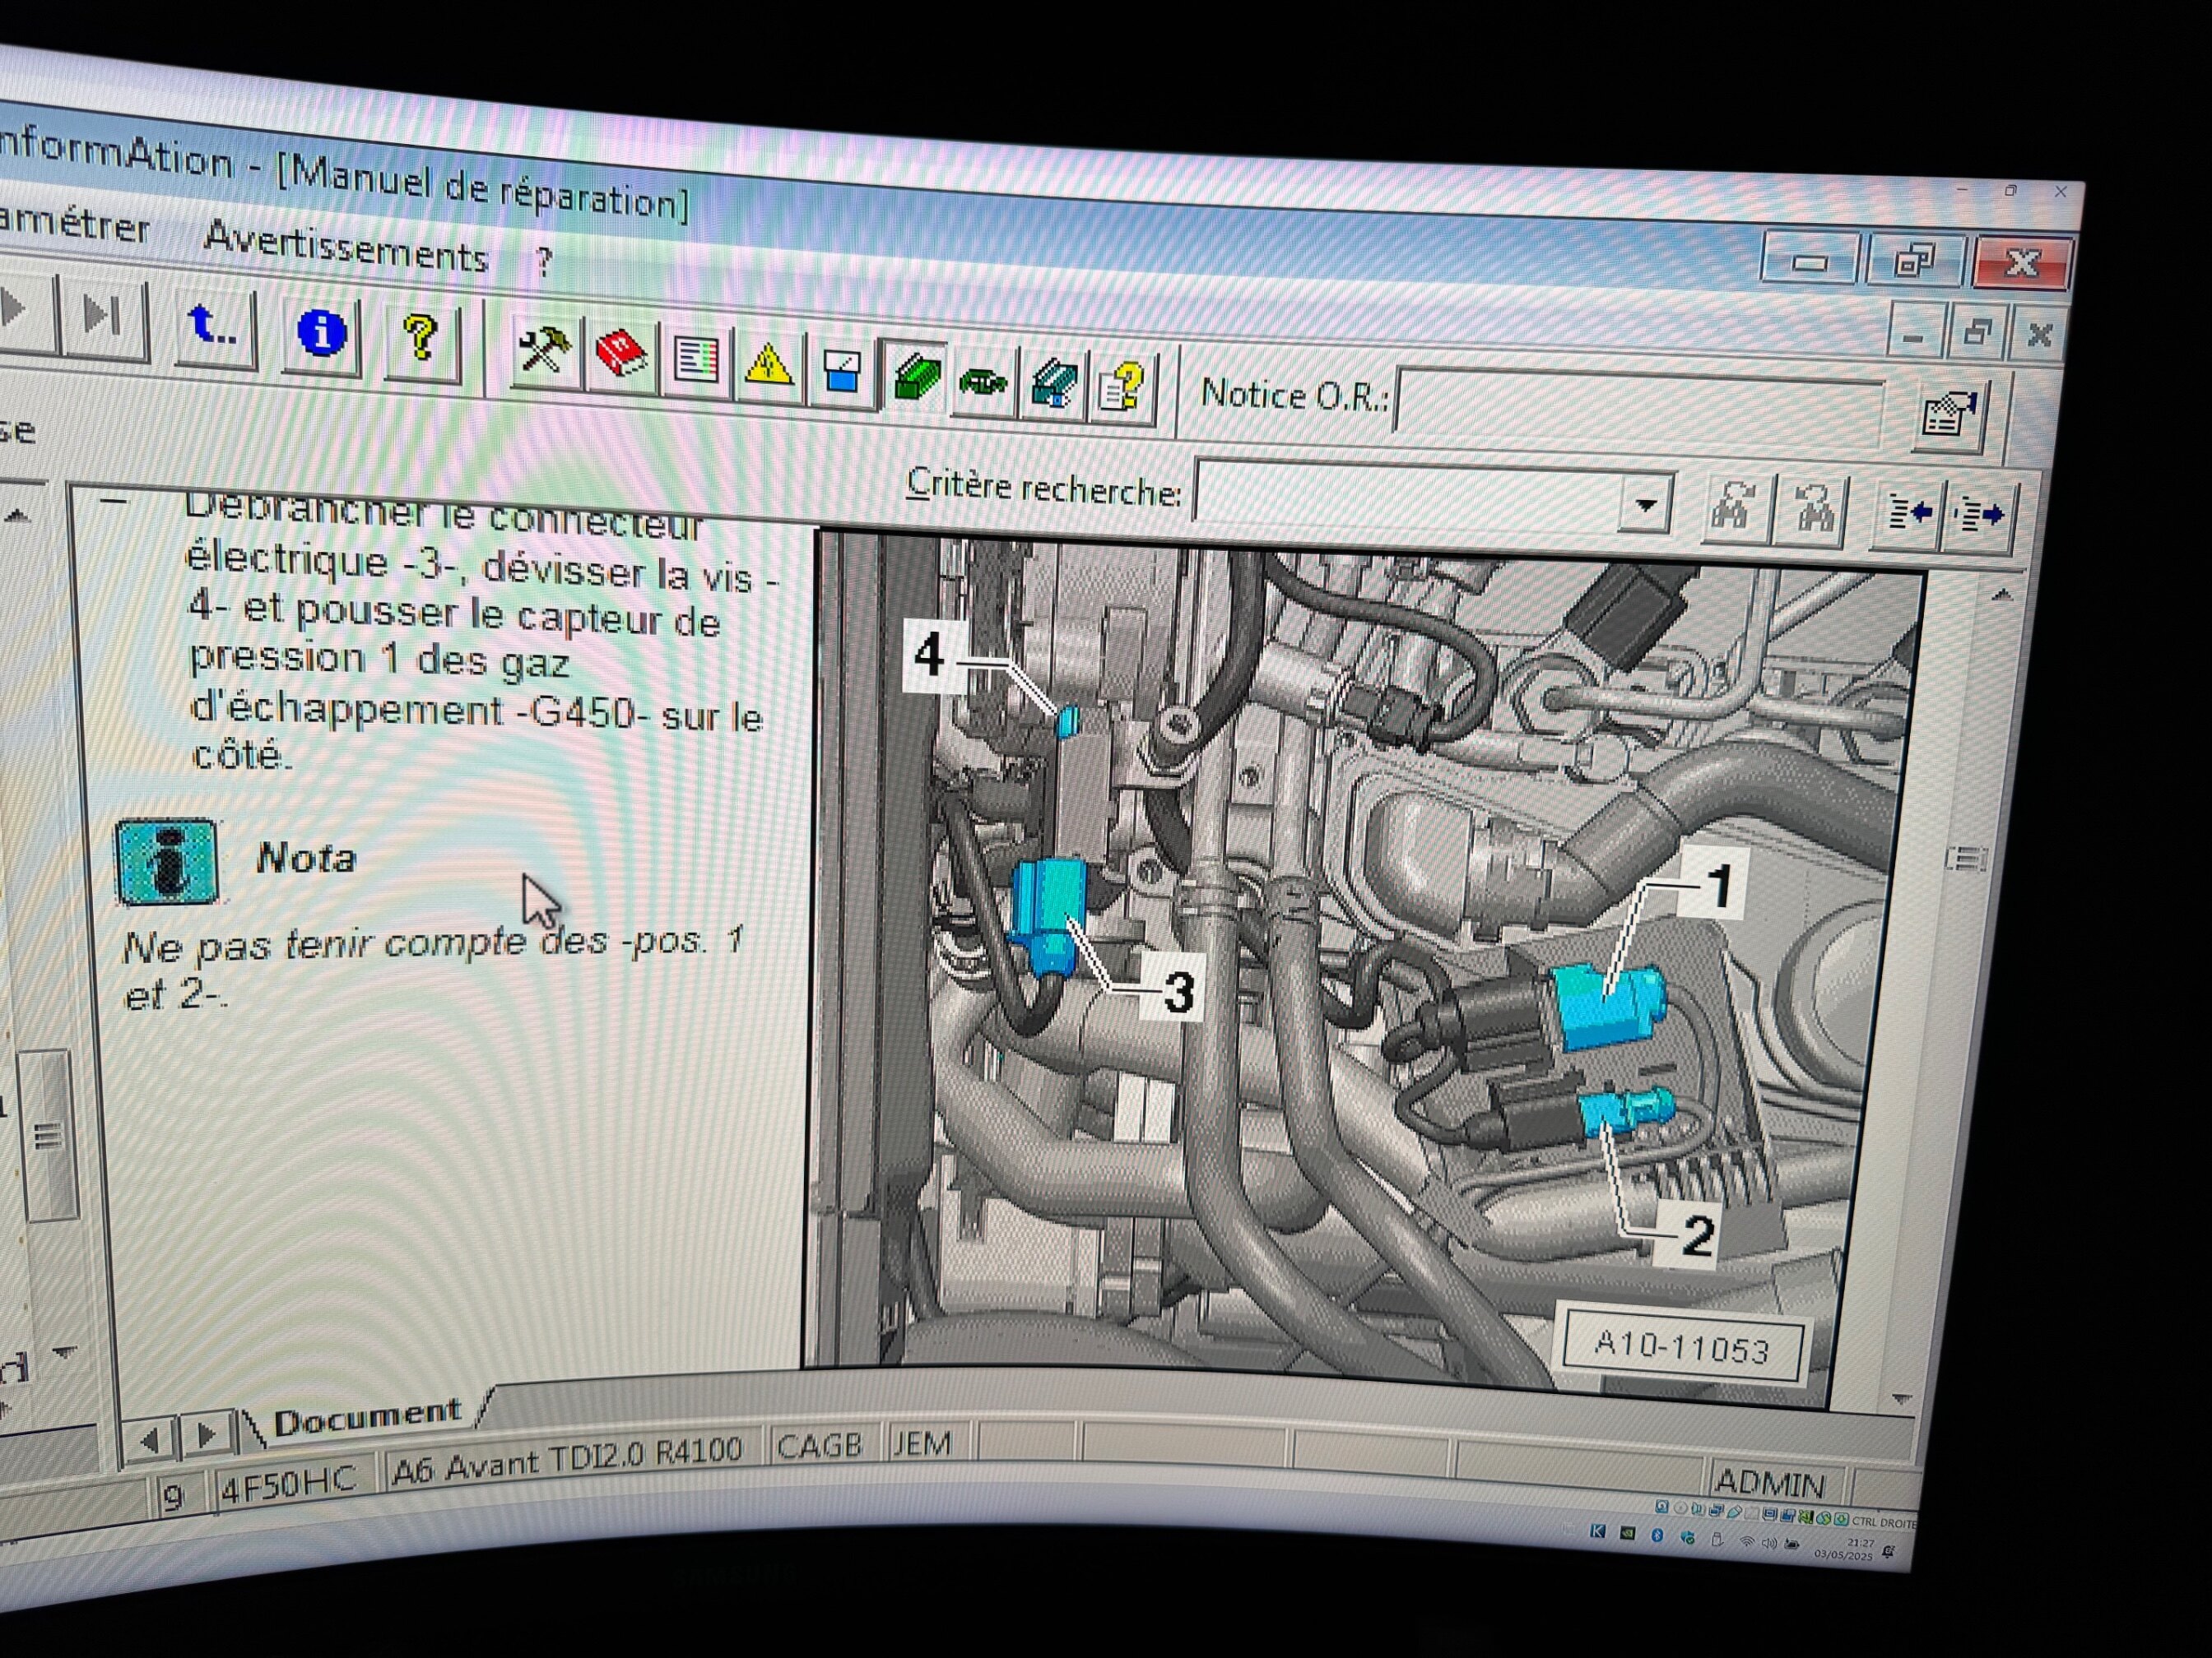Click the yellow question mark help icon
Viewport: 2212px width, 1658px height.
421,338
